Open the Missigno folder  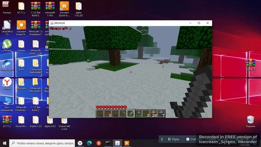pyautogui.click(x=21, y=83)
